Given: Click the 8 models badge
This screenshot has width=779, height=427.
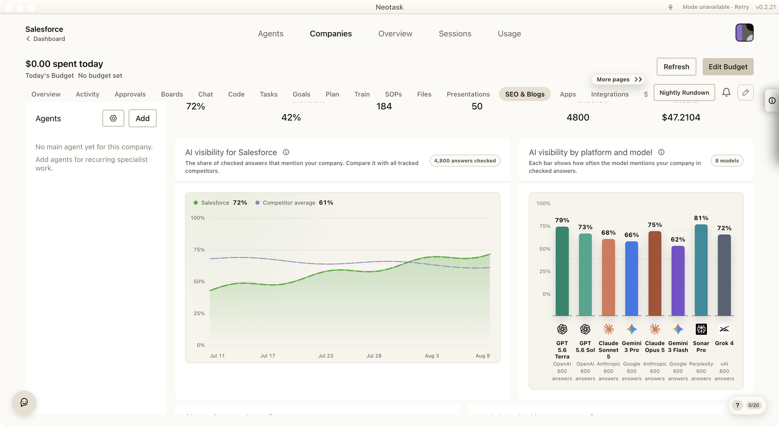Looking at the screenshot, I should pos(727,160).
